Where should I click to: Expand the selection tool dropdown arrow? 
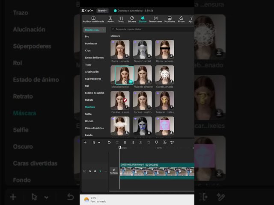(x=99, y=143)
